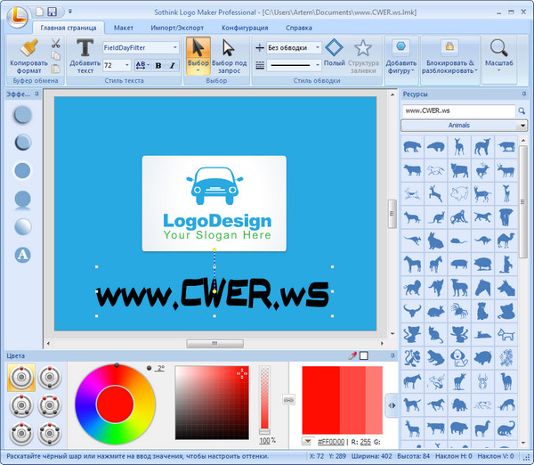Image resolution: width=534 pixels, height=465 pixels.
Task: Click the Блокировать & разблокировать lock icon
Action: pyautogui.click(x=449, y=47)
